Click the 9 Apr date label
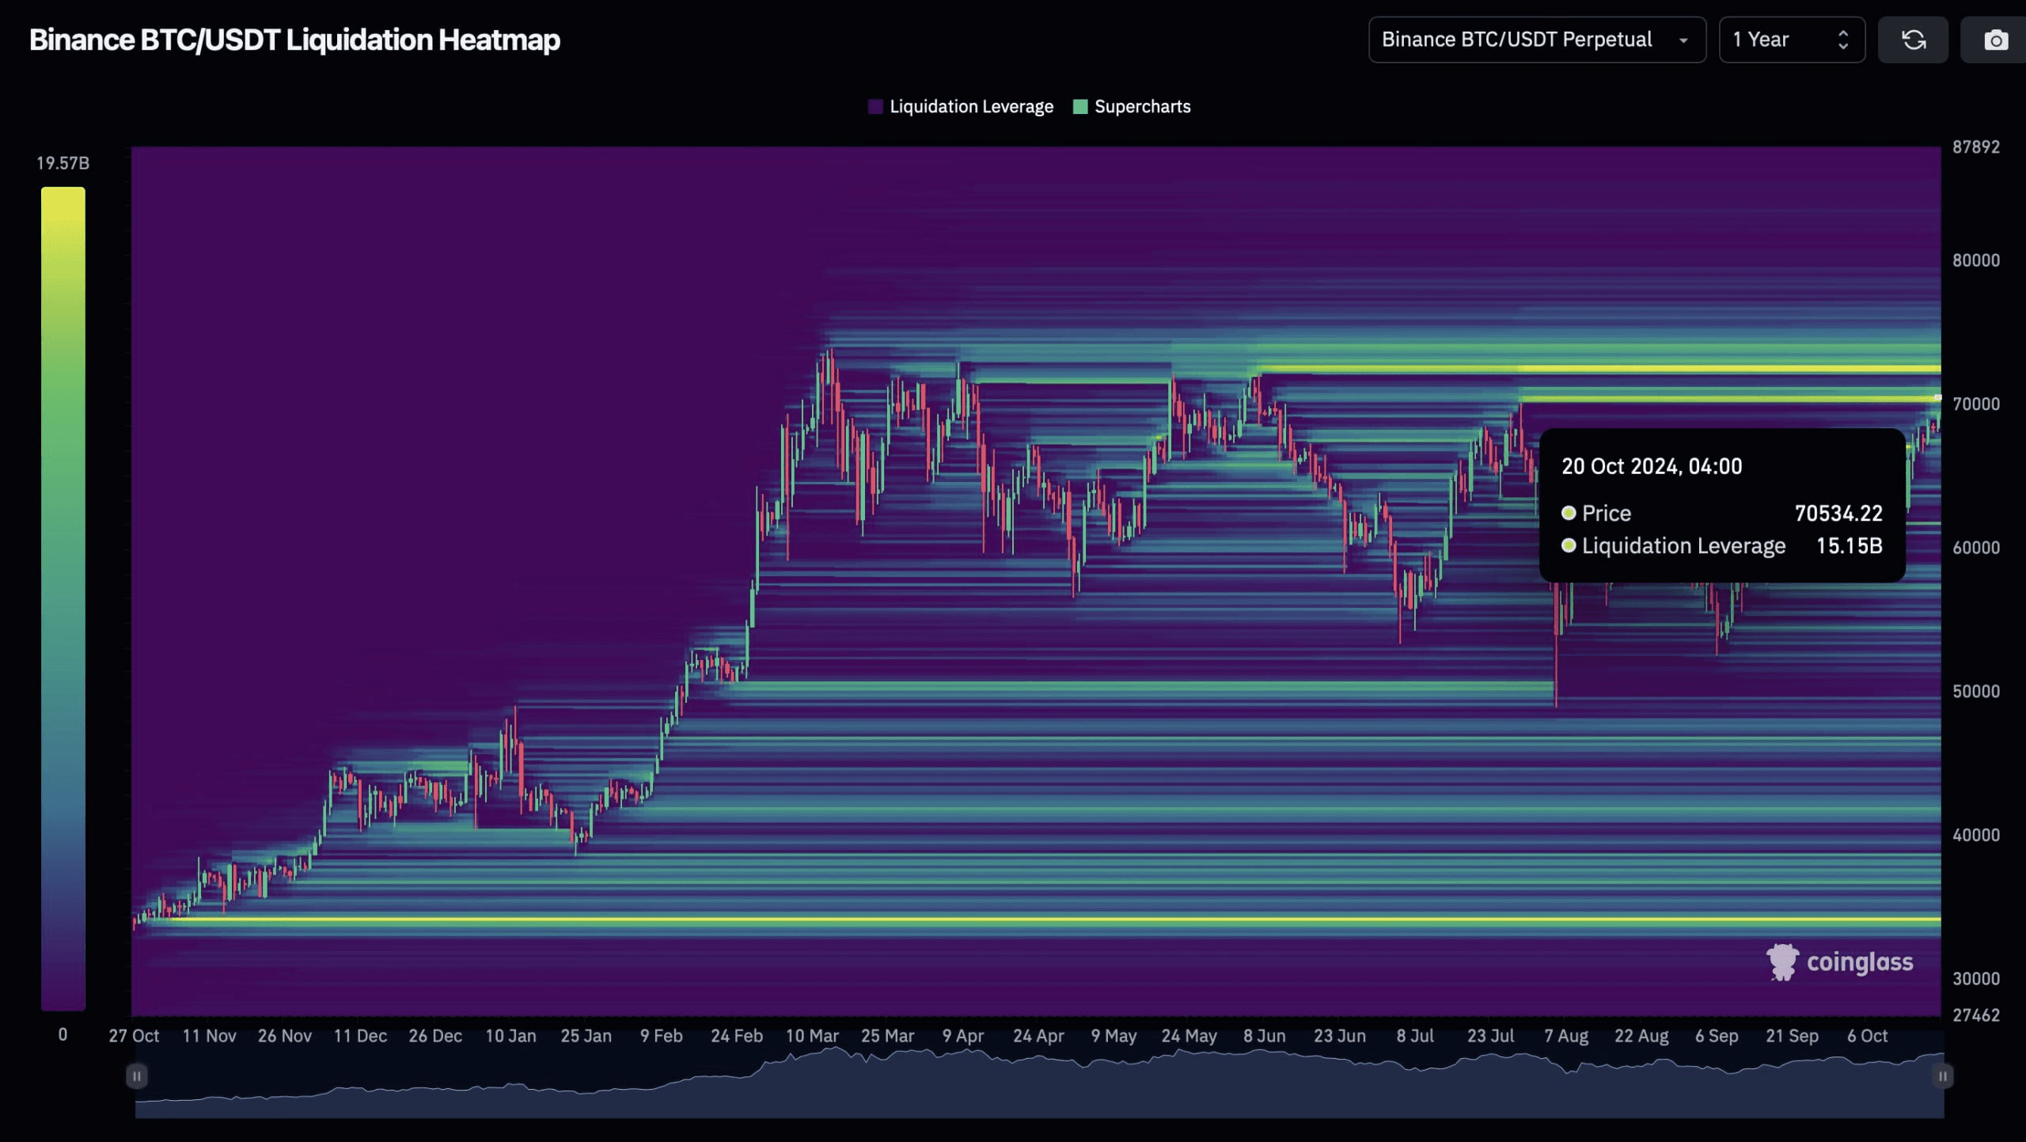The image size is (2026, 1142). (x=963, y=1036)
